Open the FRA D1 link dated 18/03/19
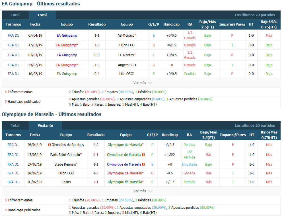 [x=13, y=155]
